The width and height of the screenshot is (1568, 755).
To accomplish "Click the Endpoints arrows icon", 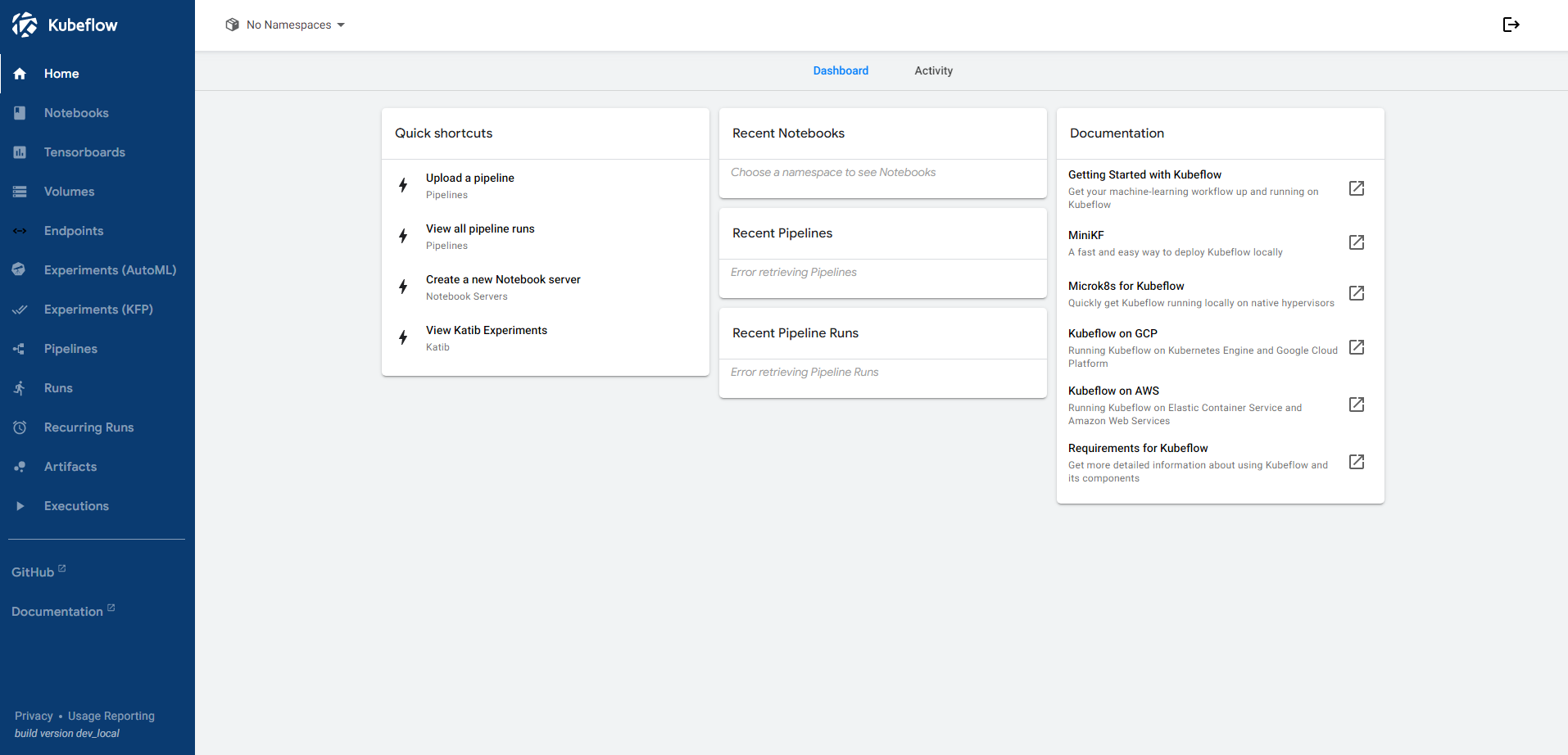I will [x=20, y=231].
